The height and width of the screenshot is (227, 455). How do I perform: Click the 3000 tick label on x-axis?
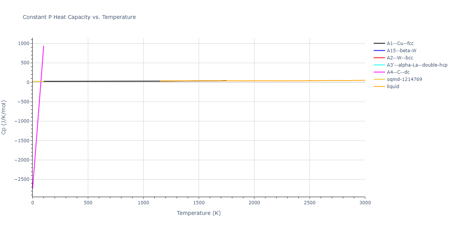365,203
